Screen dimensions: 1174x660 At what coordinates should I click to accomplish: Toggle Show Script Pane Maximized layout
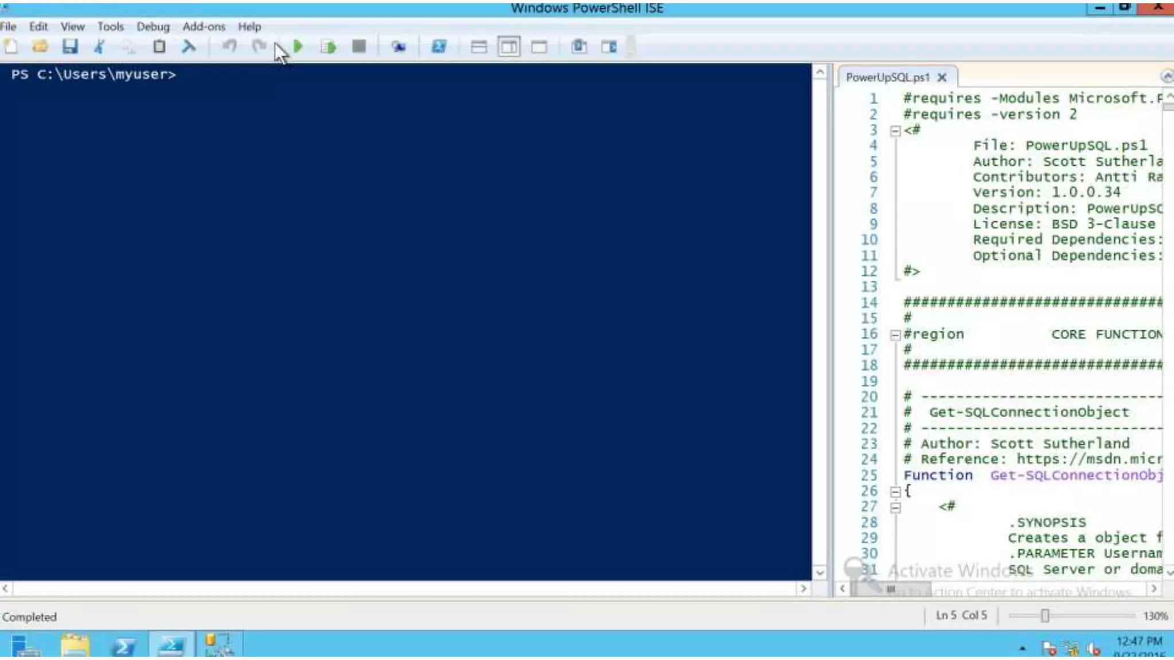click(539, 46)
